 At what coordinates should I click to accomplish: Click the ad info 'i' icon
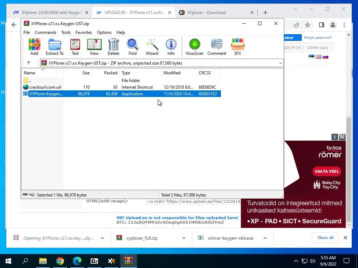(x=335, y=137)
